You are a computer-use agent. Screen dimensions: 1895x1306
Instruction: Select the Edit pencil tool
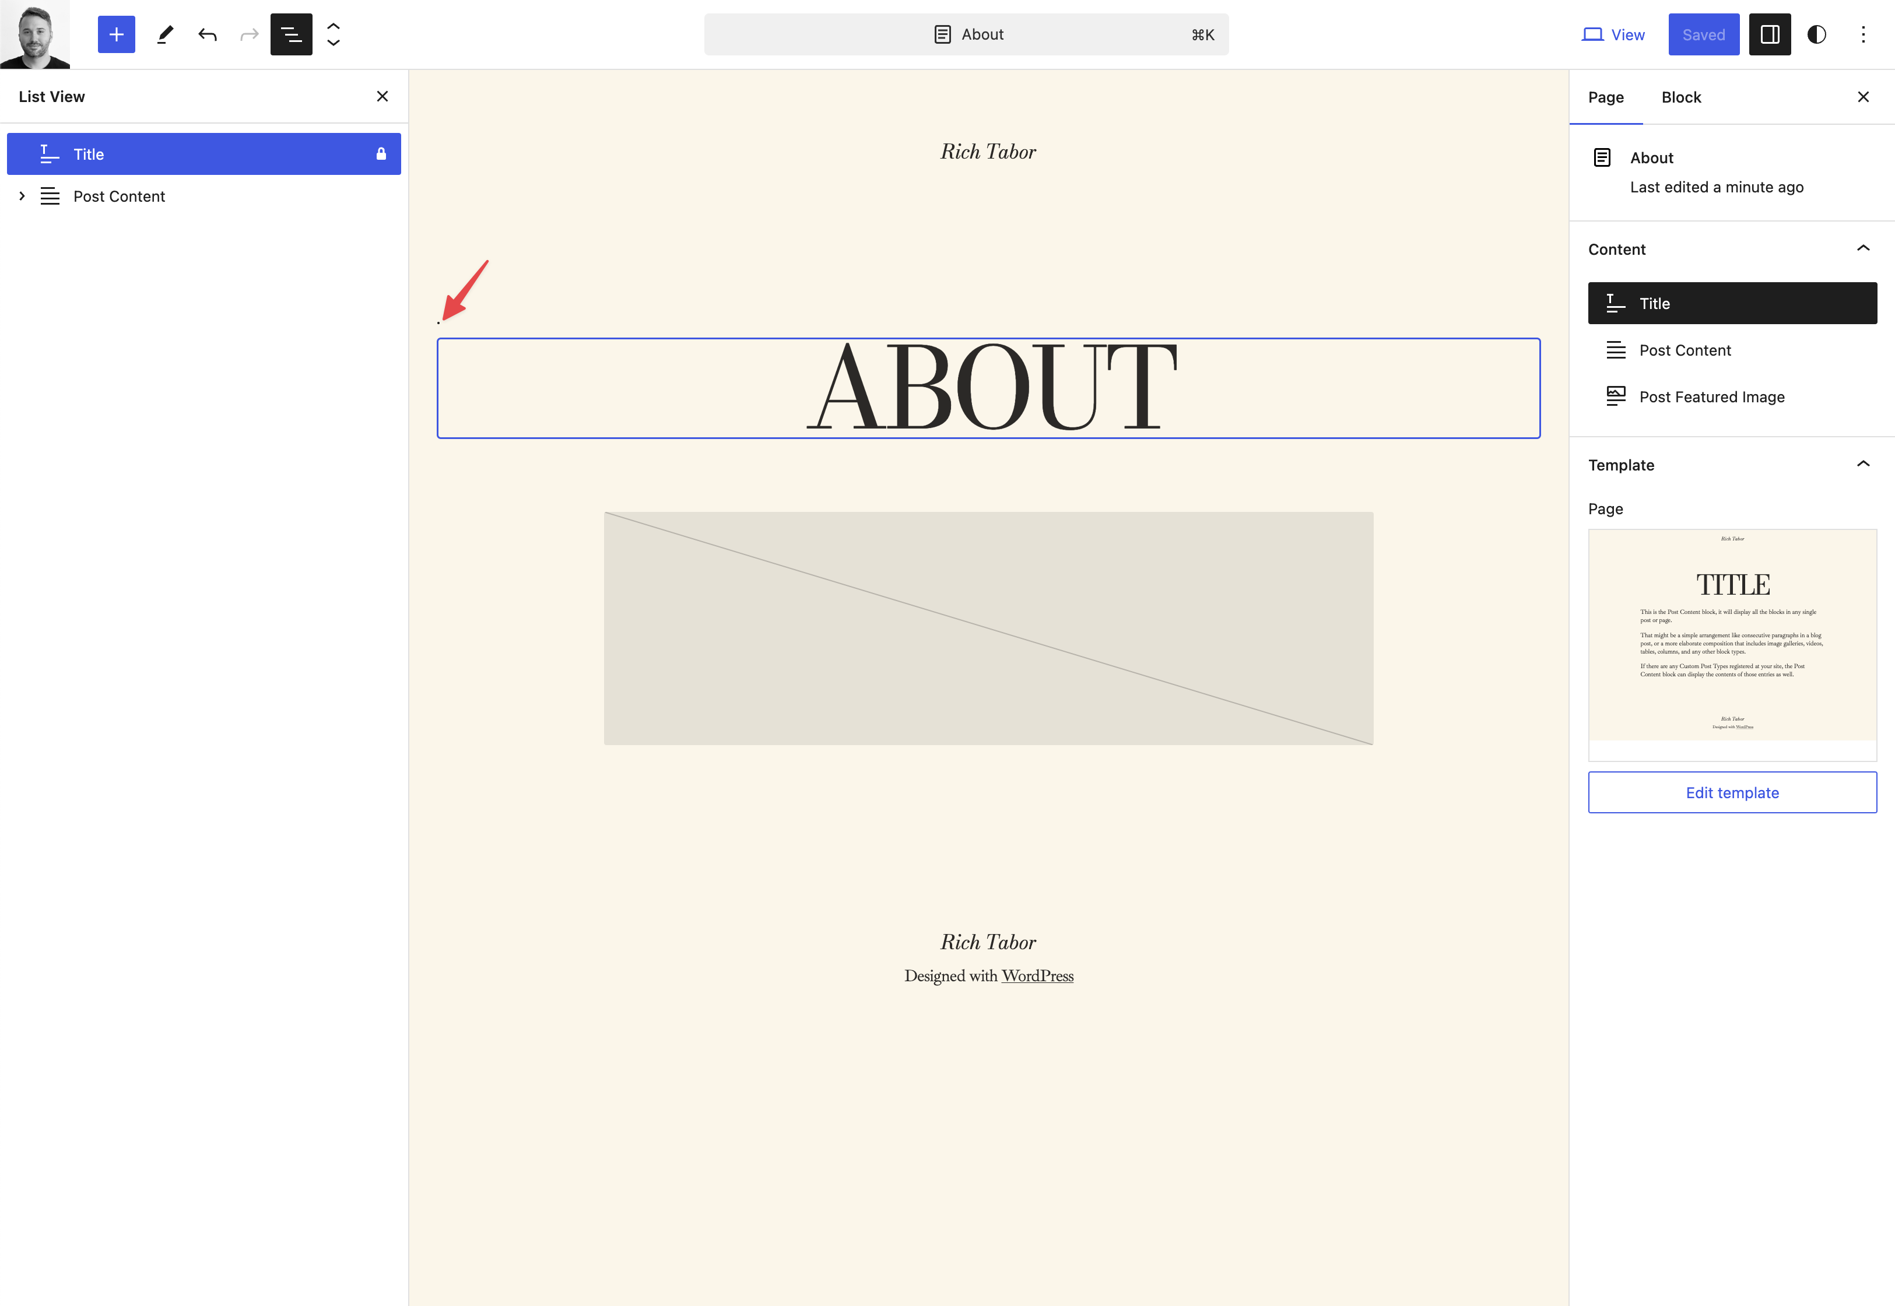[165, 34]
